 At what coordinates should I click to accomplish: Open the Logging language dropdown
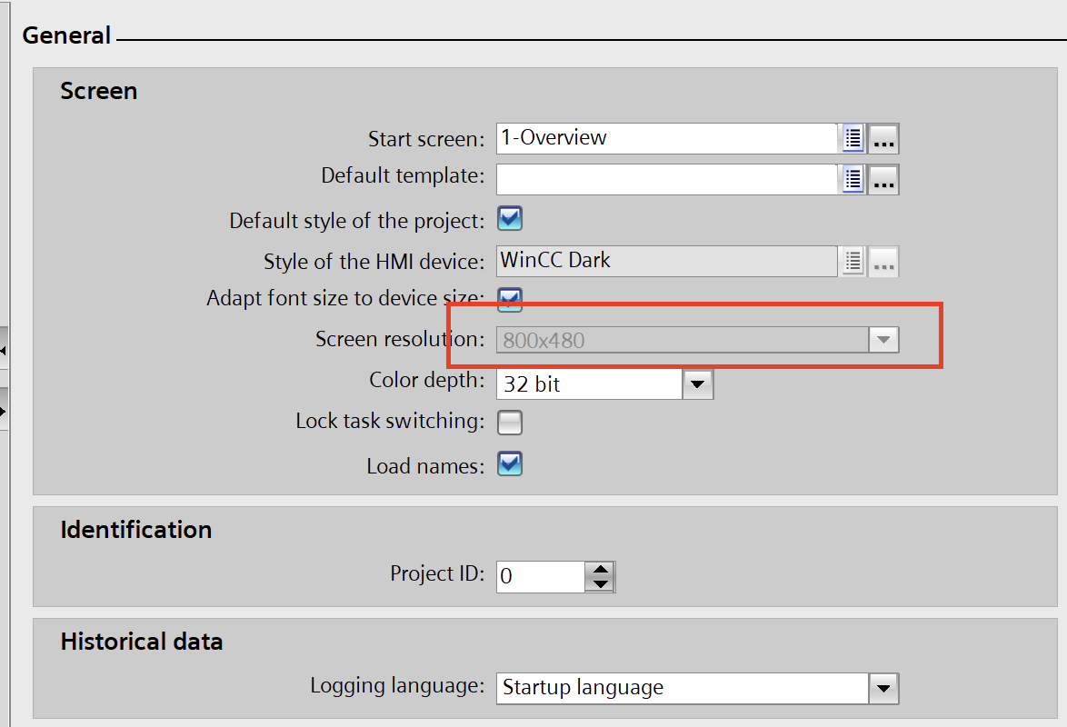[x=883, y=689]
